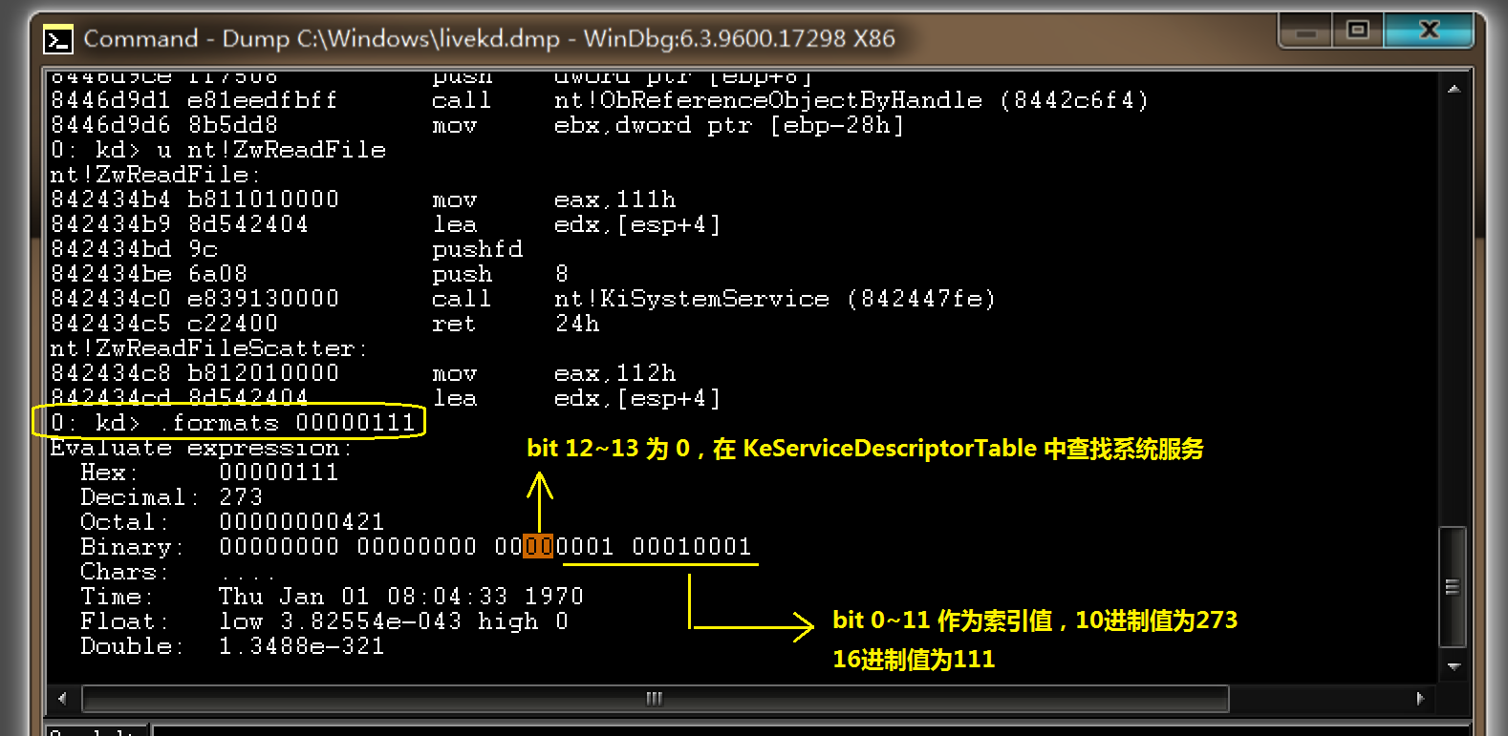1508x736 pixels.
Task: Click the Double value '1.3488e-321'
Action: point(302,646)
